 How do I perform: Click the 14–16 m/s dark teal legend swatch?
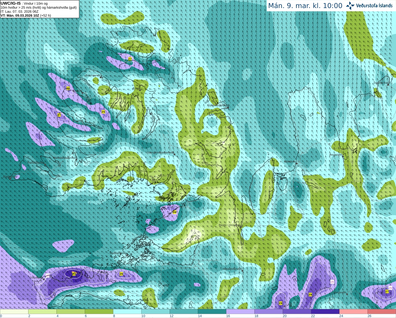pyautogui.click(x=212, y=312)
